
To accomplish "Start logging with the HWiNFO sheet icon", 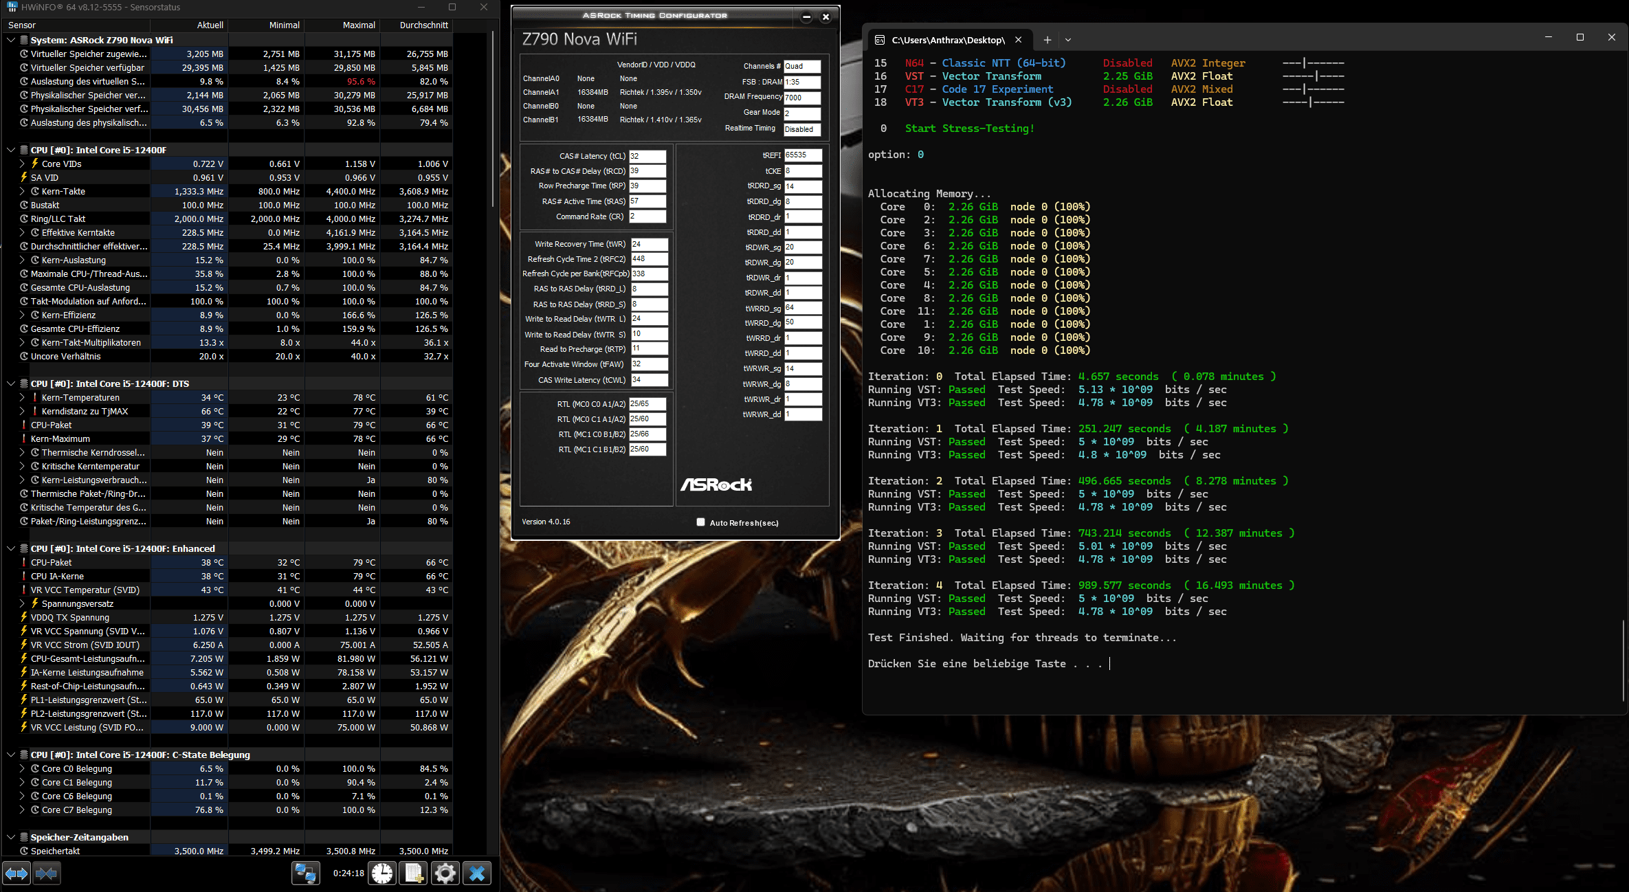I will 414,873.
